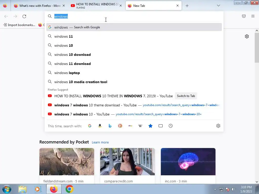This screenshot has height=194, width=259.
Task: Open windows 7 windows 10 - YouTube result
Action: tap(134, 114)
